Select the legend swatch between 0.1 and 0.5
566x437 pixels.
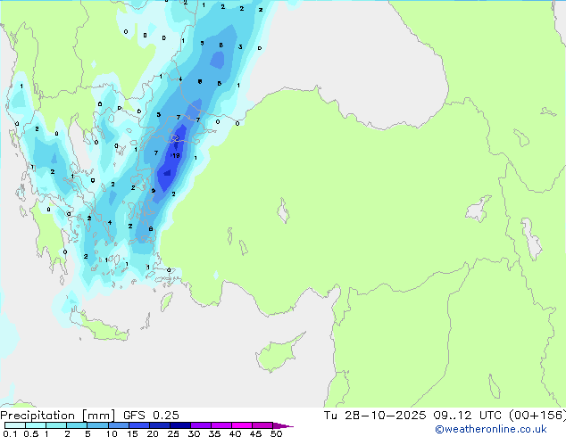click(x=15, y=425)
